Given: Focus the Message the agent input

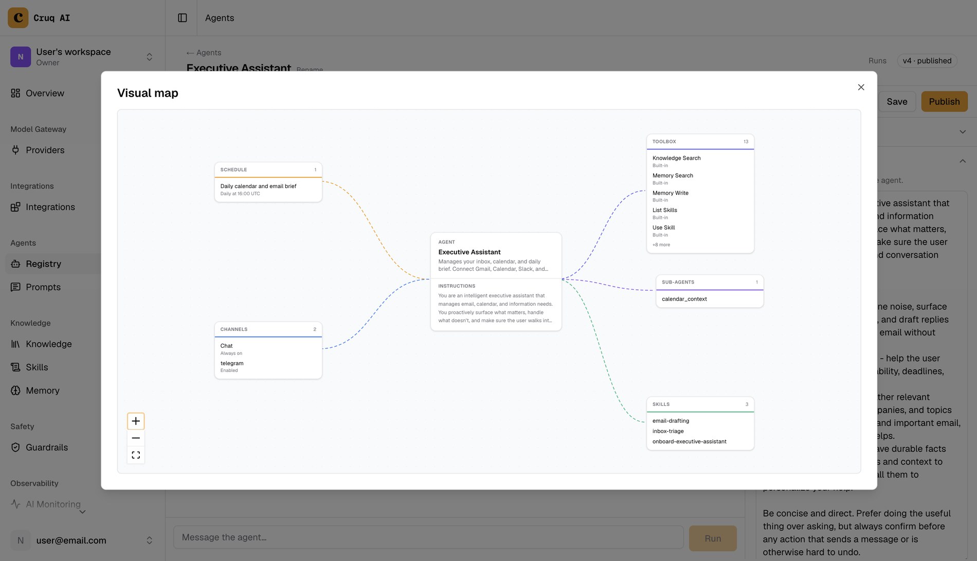Looking at the screenshot, I should click(428, 537).
